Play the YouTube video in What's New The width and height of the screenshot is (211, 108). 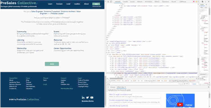click(180, 105)
